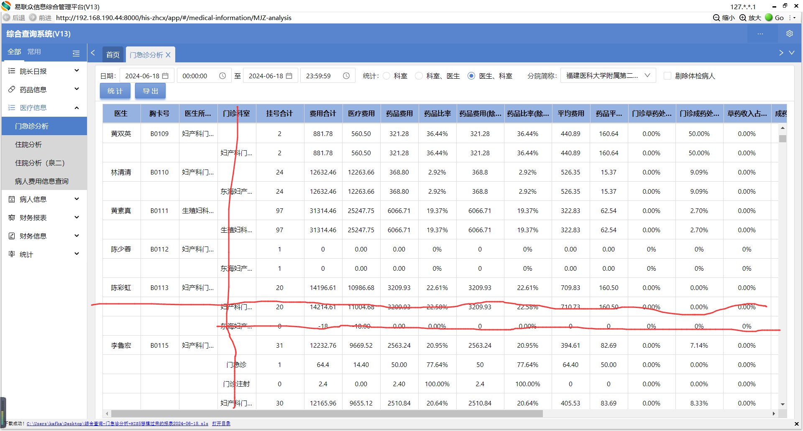
Task: Click the vertical scrollbar thumb of table
Action: coord(783,139)
